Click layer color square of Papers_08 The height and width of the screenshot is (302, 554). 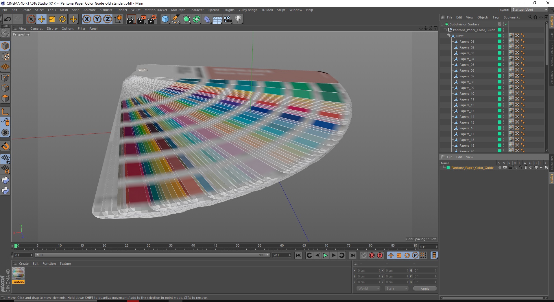[x=499, y=82]
